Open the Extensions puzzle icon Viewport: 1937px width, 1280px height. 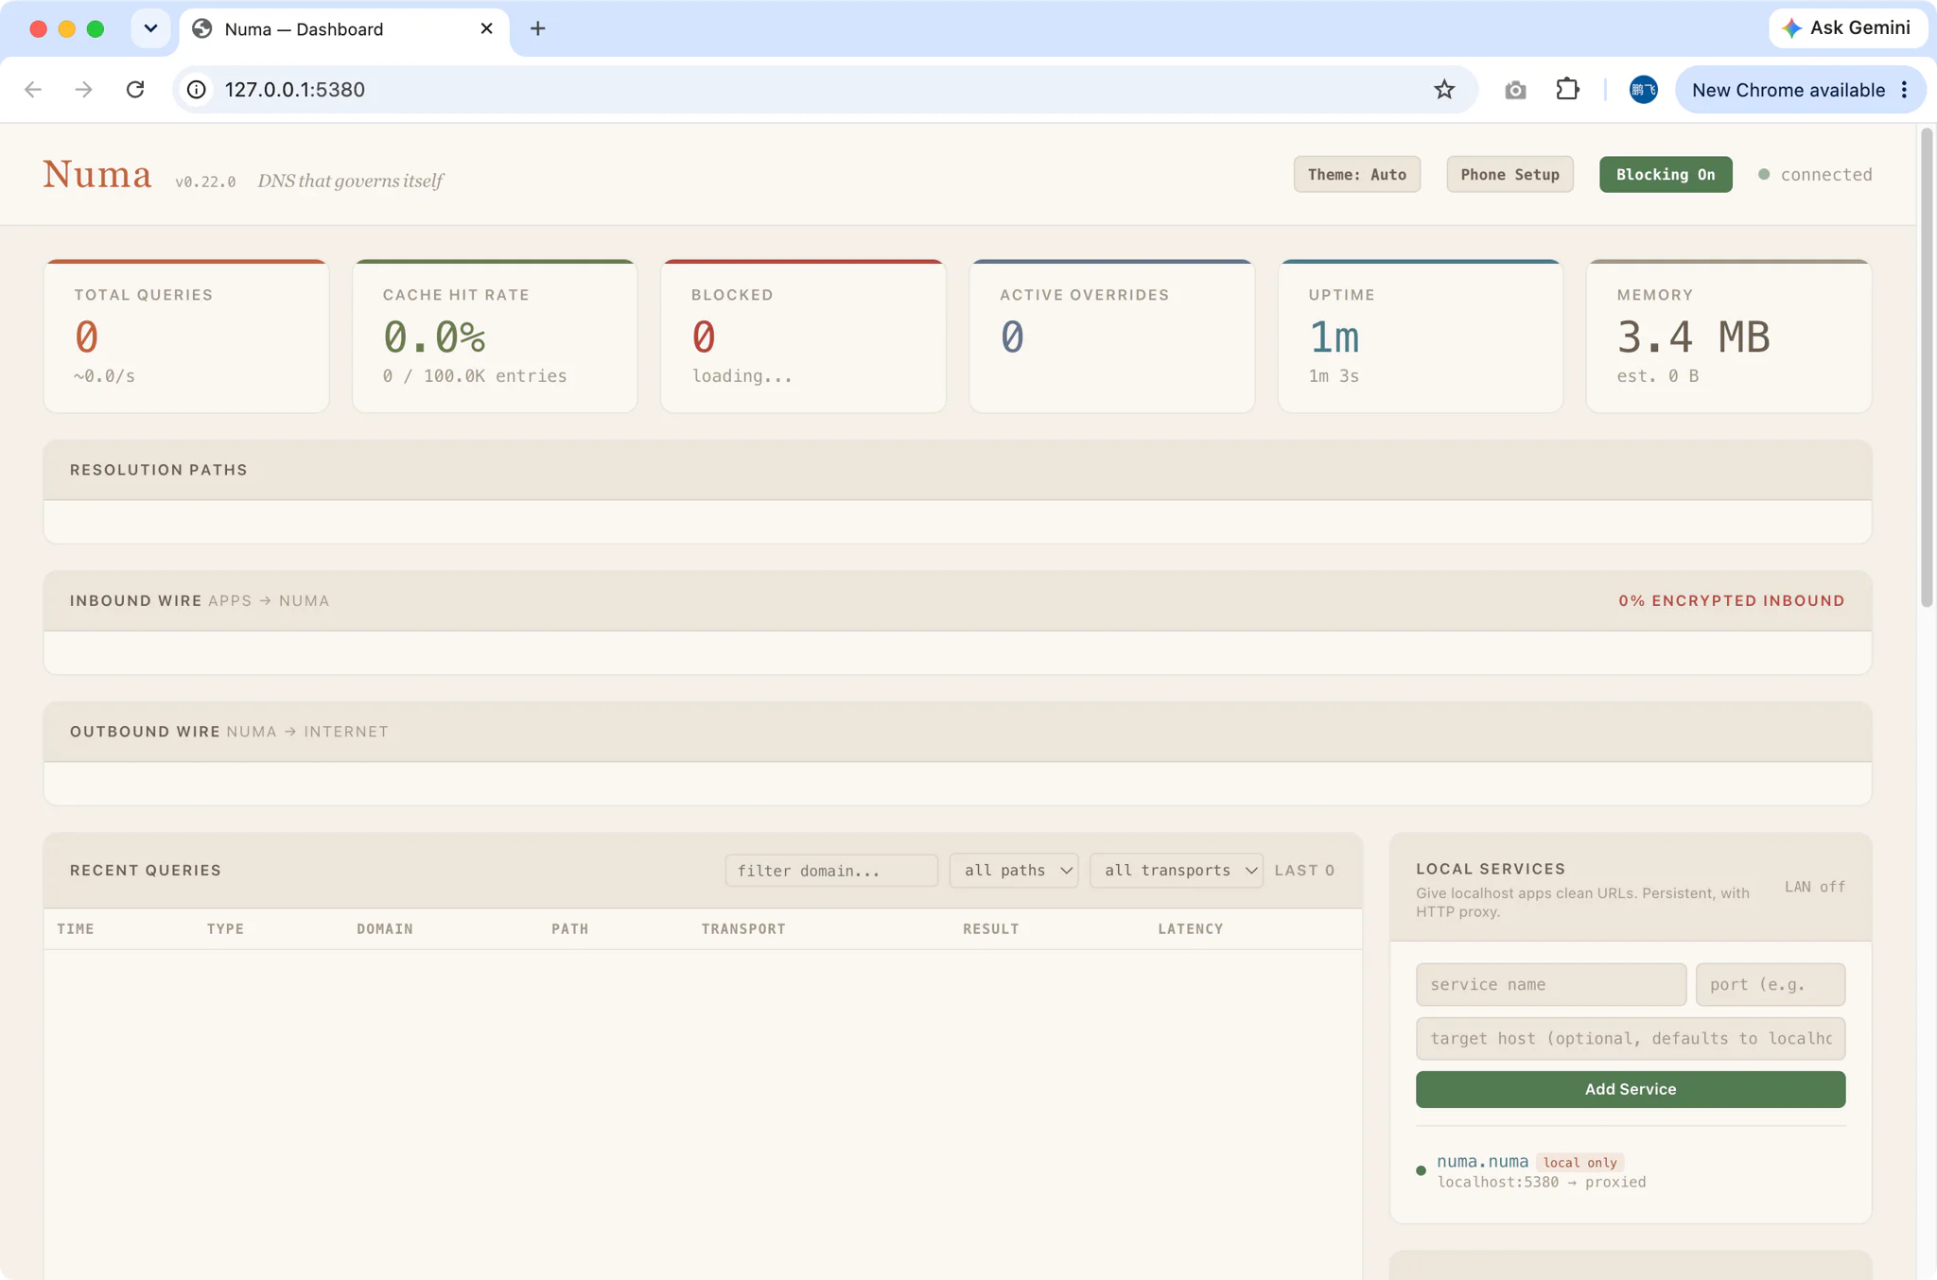(1567, 90)
